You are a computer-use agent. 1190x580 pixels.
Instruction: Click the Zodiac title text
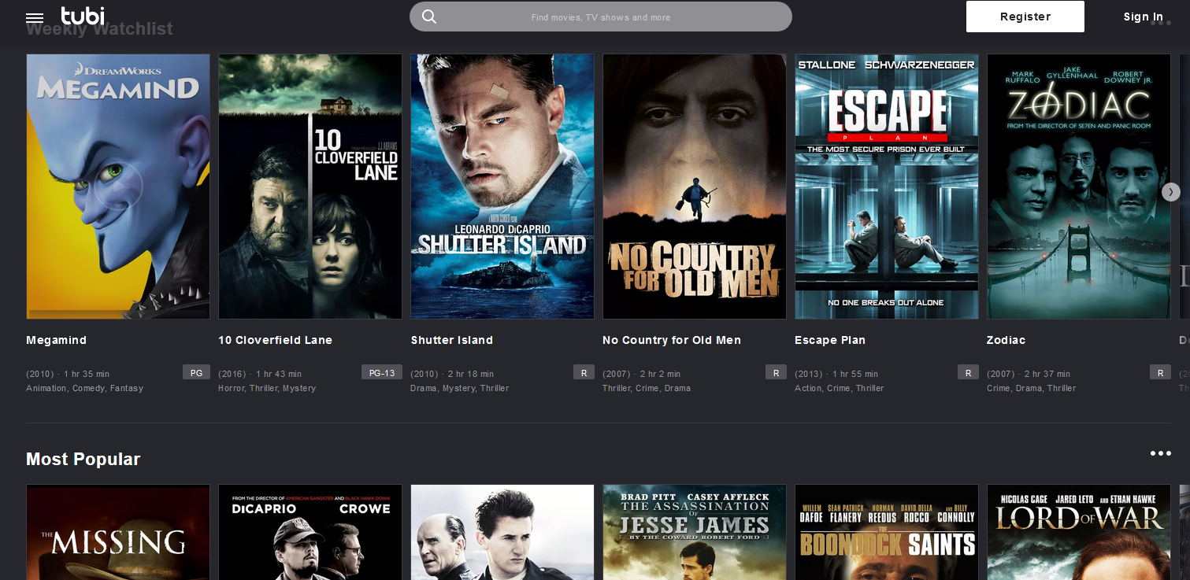(x=1006, y=340)
